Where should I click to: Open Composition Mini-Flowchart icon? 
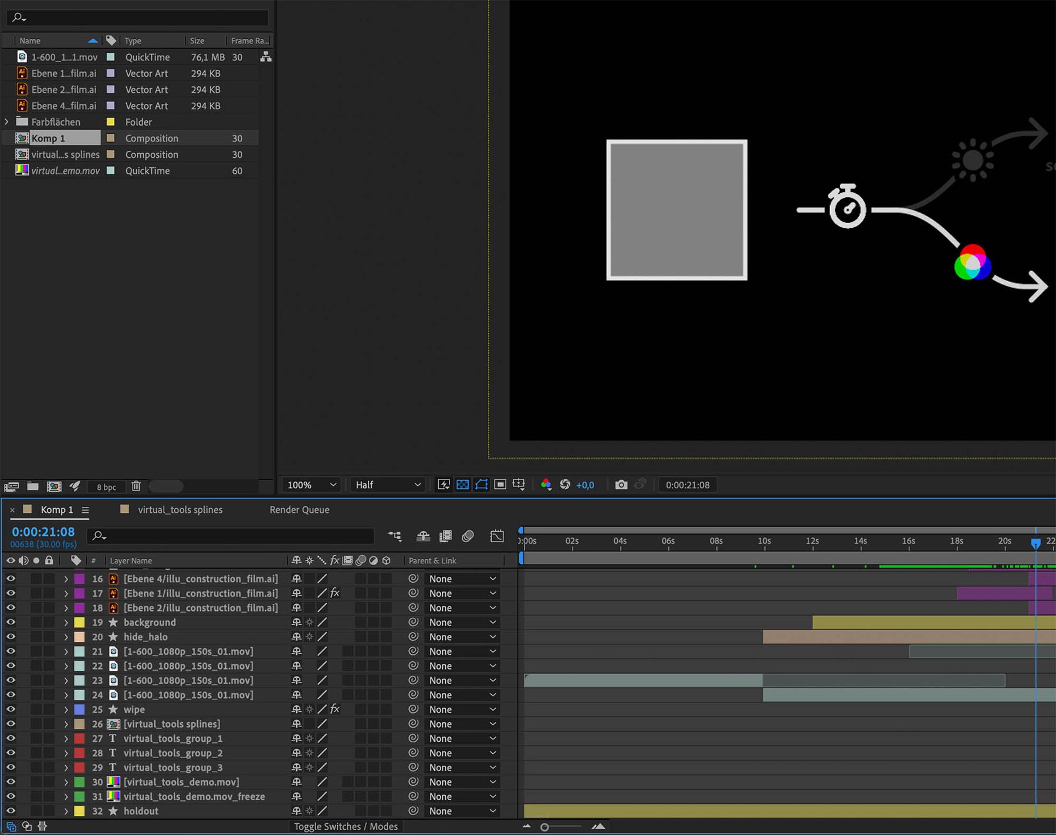[x=395, y=536]
